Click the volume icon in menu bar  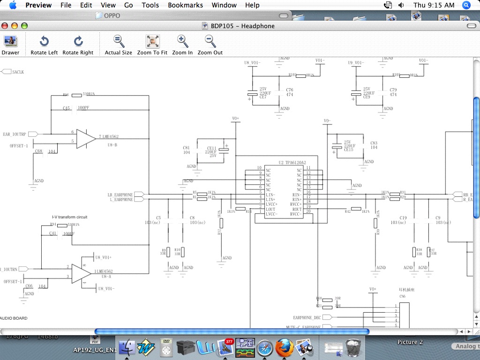(x=401, y=5)
